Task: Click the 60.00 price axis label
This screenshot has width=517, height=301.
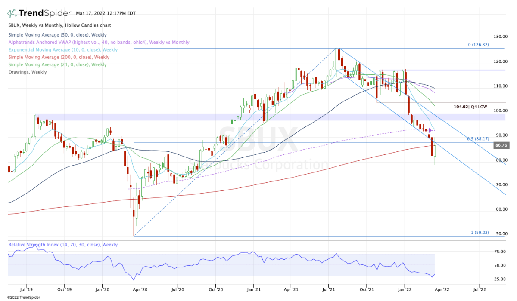Action: pyautogui.click(x=501, y=210)
